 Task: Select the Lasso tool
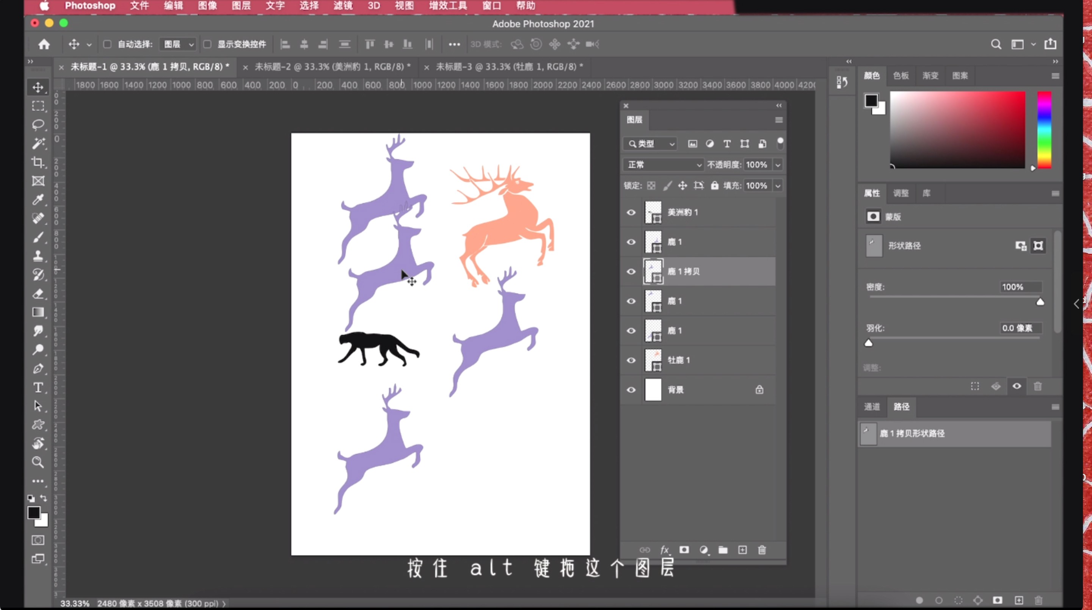coord(38,125)
